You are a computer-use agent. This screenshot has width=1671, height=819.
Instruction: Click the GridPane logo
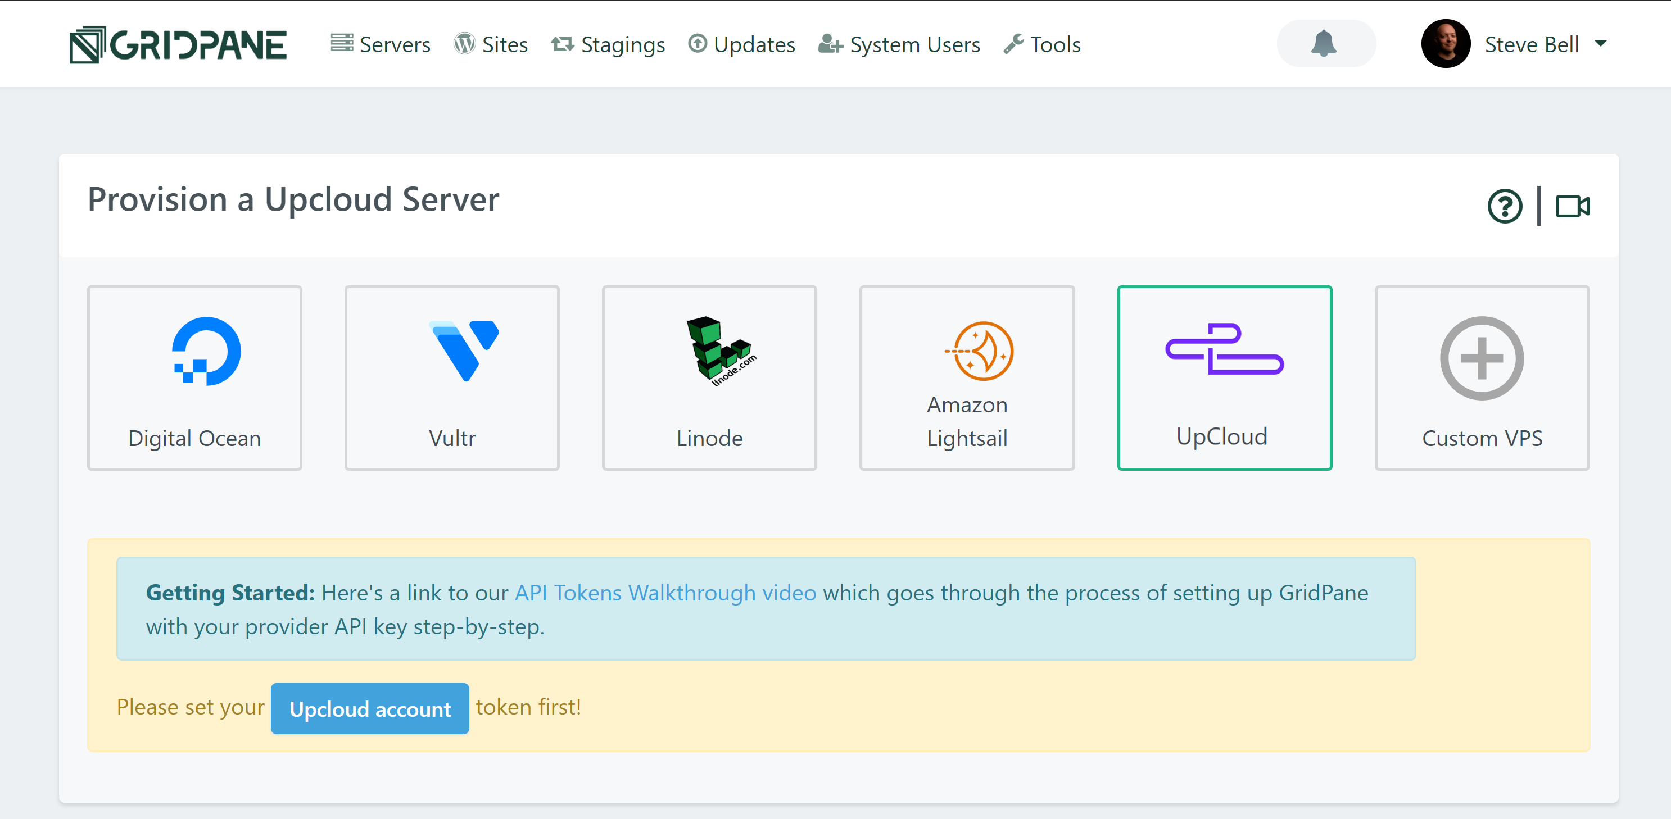[178, 45]
